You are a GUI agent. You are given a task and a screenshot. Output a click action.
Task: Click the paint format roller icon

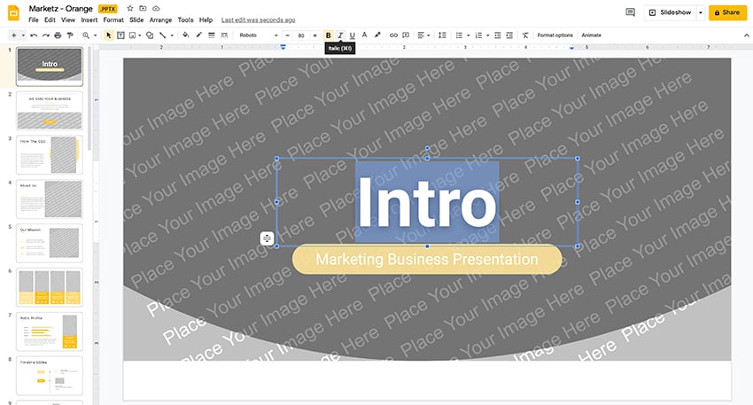pyautogui.click(x=71, y=35)
